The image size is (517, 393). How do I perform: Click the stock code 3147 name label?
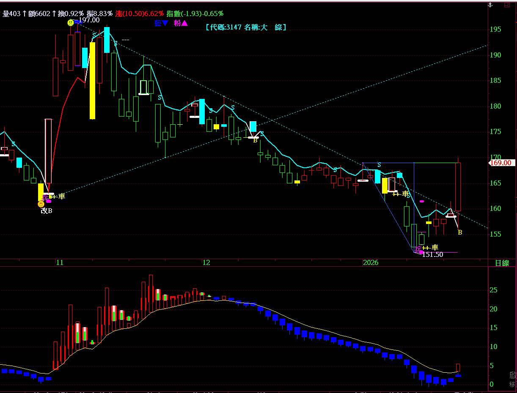246,27
